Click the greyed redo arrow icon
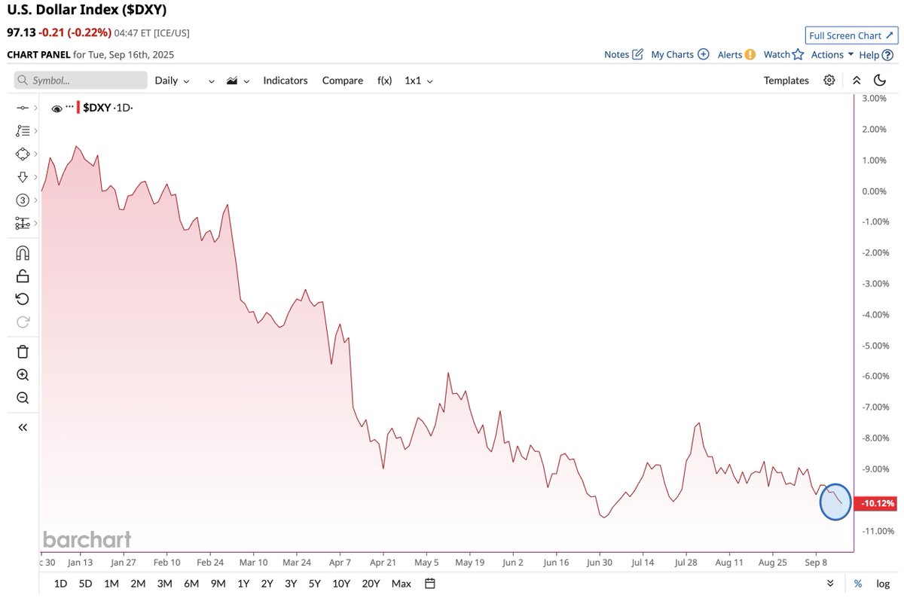The width and height of the screenshot is (904, 598). coord(23,322)
